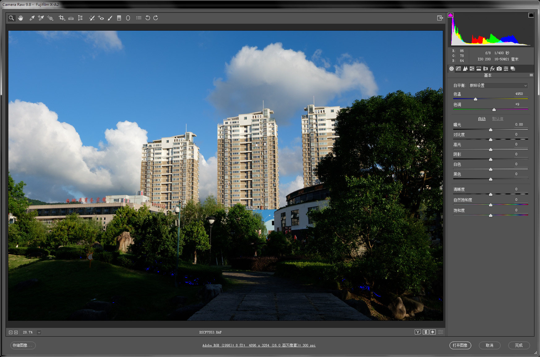The width and height of the screenshot is (540, 357).
Task: Select the Color Sampler tool
Action: tap(41, 18)
